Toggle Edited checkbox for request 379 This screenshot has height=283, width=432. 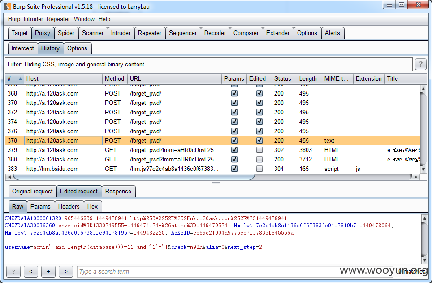click(x=259, y=150)
